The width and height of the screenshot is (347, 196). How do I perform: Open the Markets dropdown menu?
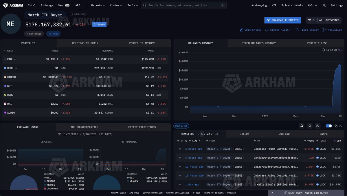point(98,5)
